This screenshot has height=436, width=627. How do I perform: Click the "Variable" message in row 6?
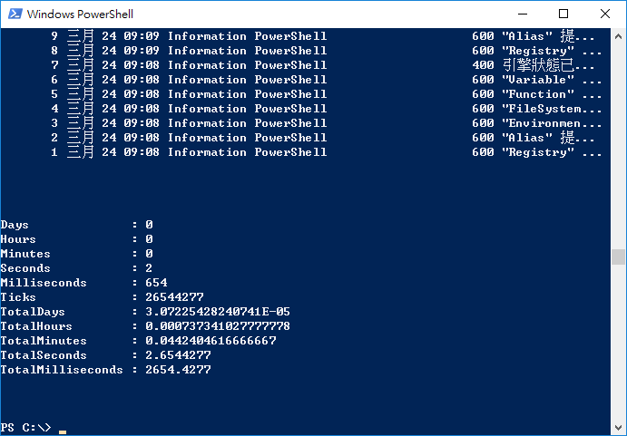[x=538, y=80]
